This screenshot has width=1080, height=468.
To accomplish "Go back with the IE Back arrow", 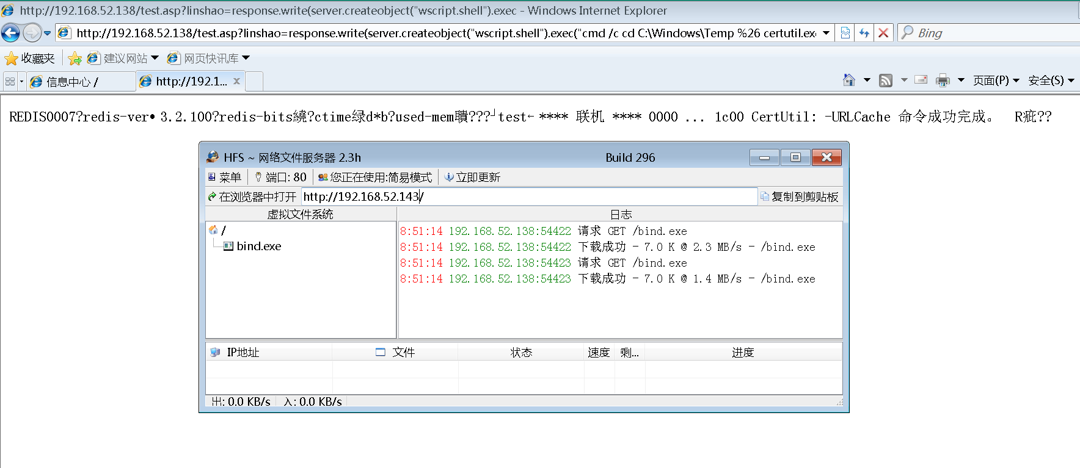I will point(10,33).
